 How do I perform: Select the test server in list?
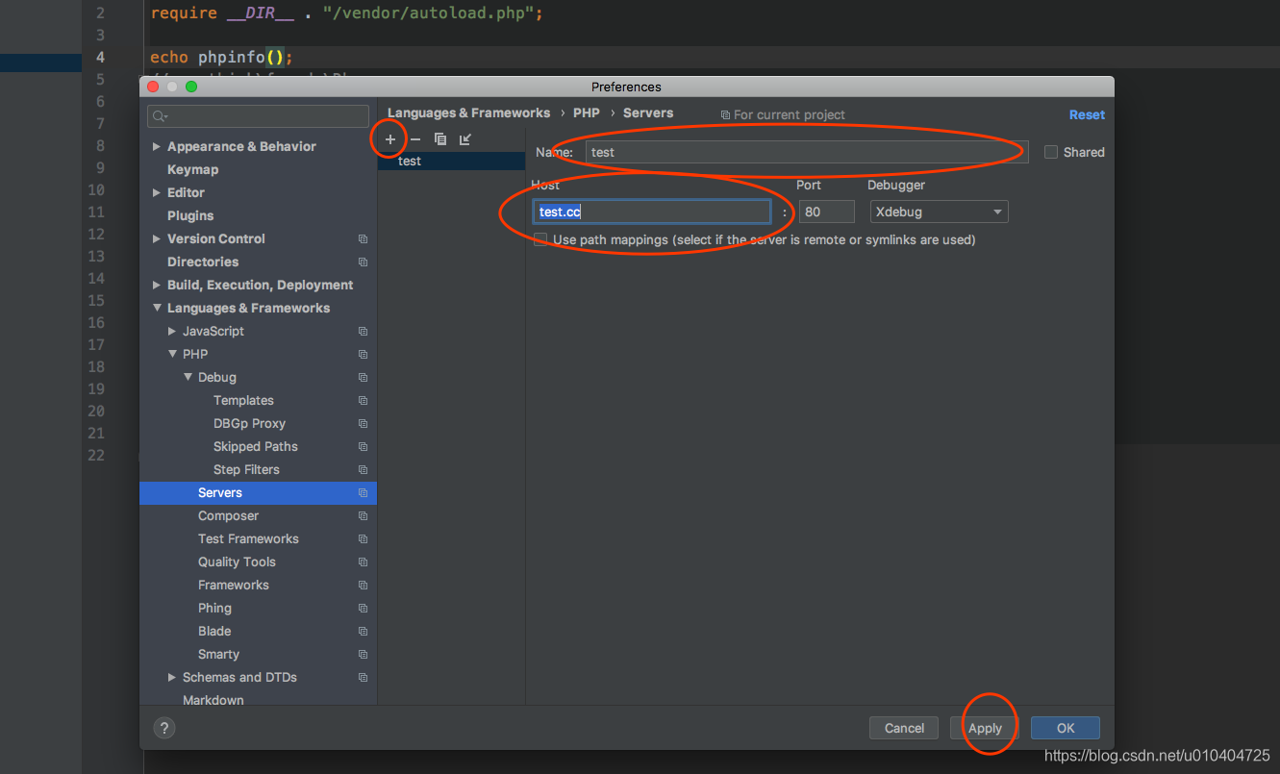[x=452, y=161]
